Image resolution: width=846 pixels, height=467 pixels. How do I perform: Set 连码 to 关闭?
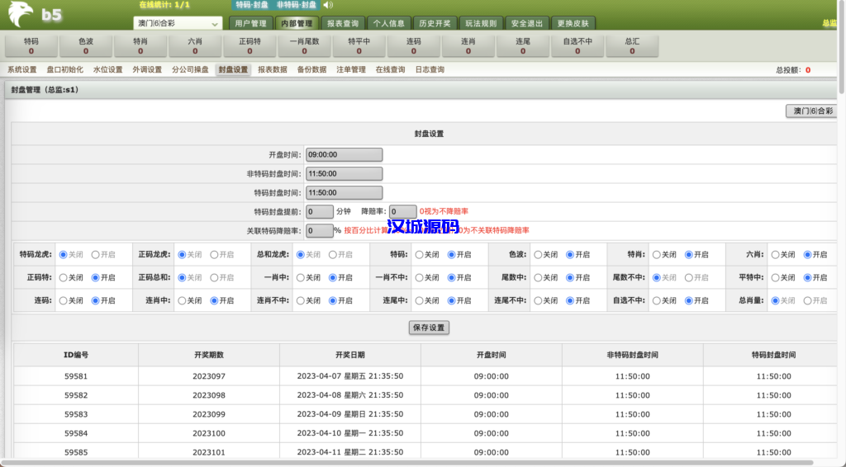63,300
